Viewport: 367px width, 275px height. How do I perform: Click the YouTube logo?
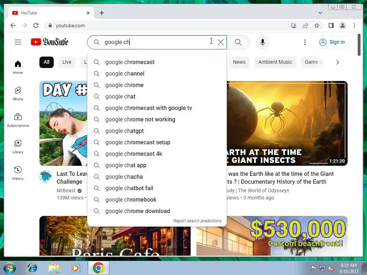[x=49, y=42]
